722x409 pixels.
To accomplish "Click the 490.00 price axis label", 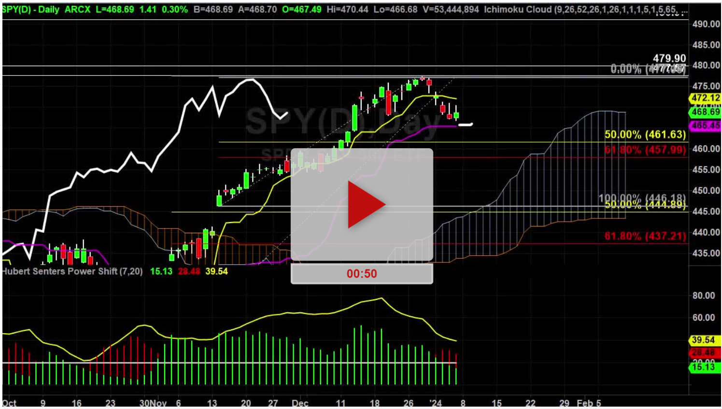I will coord(706,24).
